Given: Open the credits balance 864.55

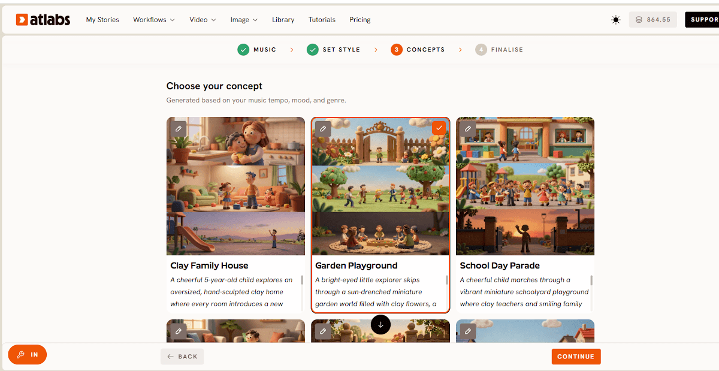Looking at the screenshot, I should (x=652, y=20).
